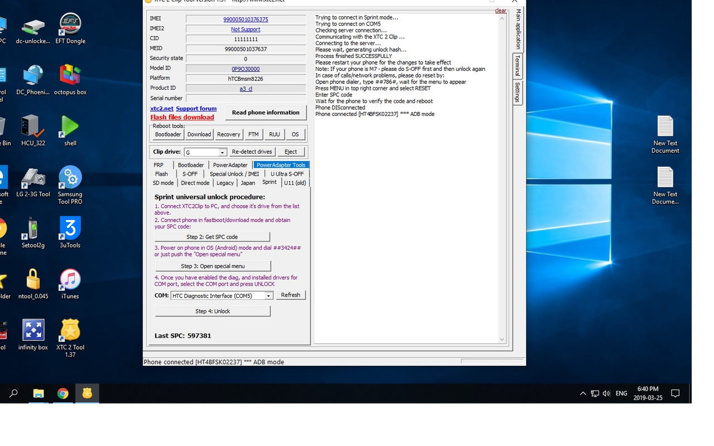
Task: Open Special Unlock / IMEI tab
Action: pyautogui.click(x=234, y=174)
